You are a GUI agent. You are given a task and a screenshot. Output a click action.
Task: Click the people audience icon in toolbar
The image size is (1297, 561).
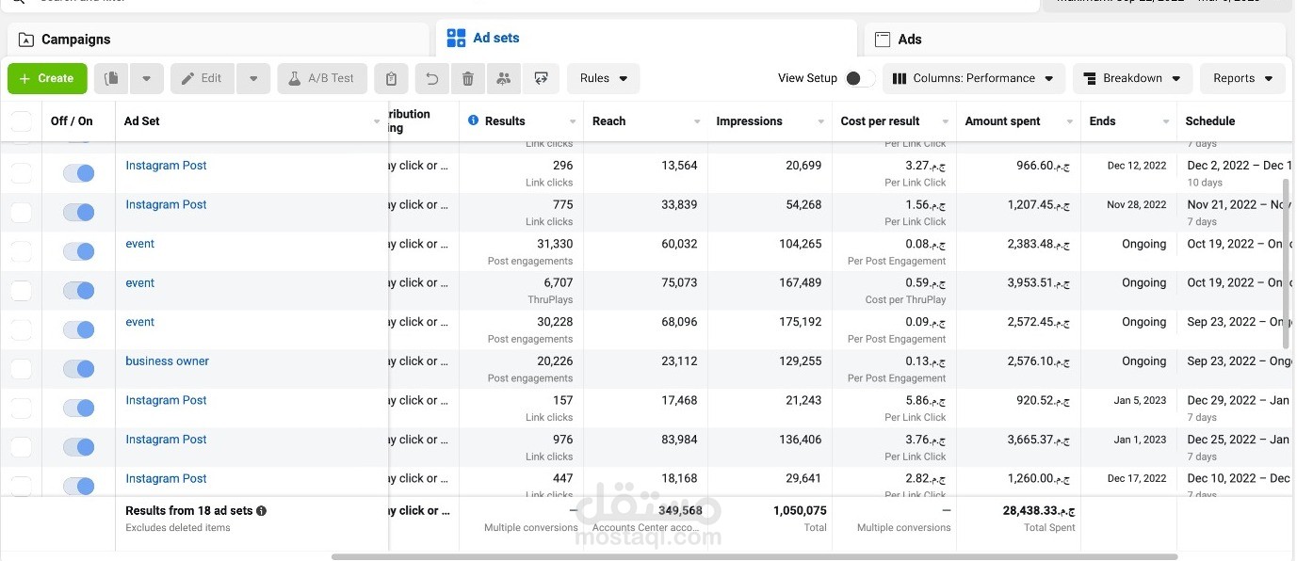tap(504, 79)
